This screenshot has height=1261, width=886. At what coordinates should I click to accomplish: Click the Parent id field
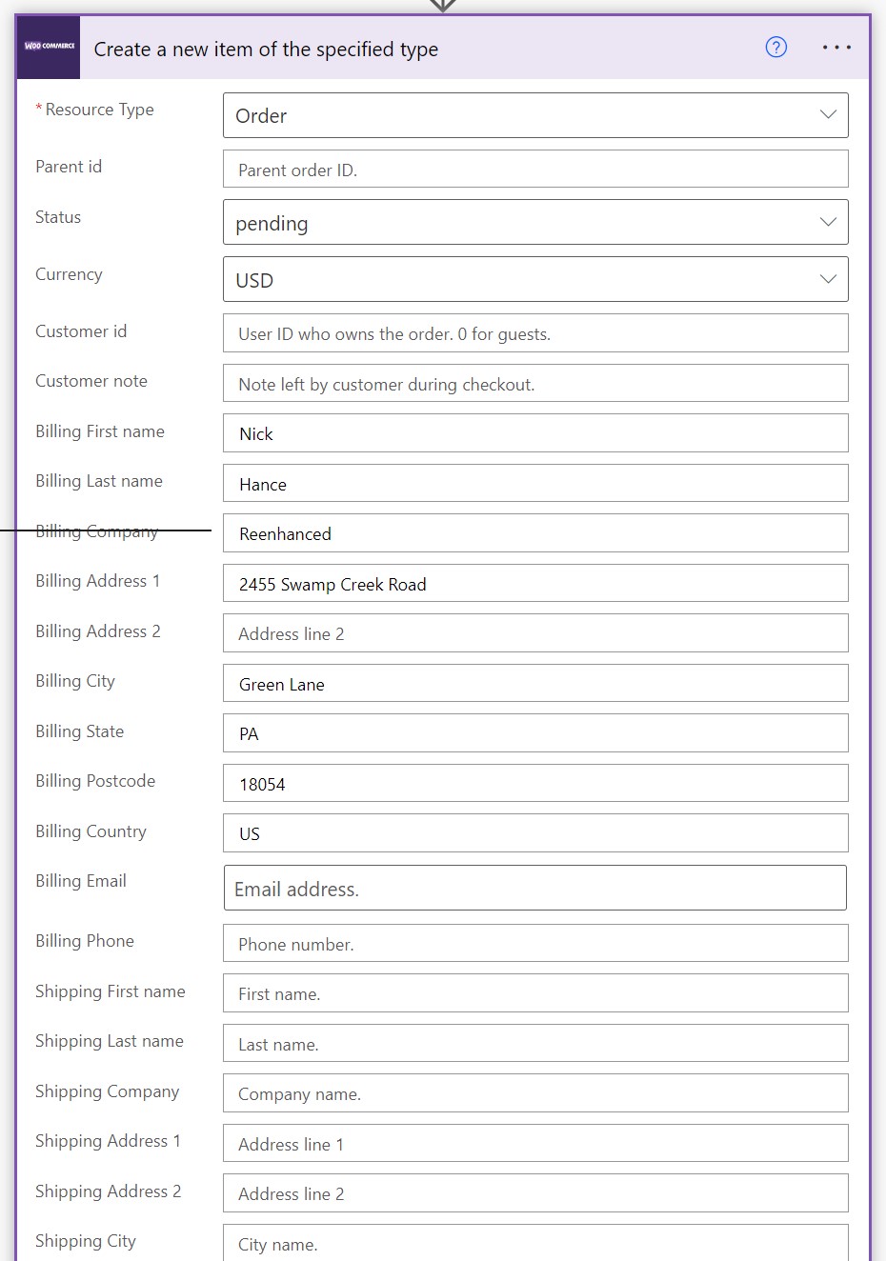point(534,168)
